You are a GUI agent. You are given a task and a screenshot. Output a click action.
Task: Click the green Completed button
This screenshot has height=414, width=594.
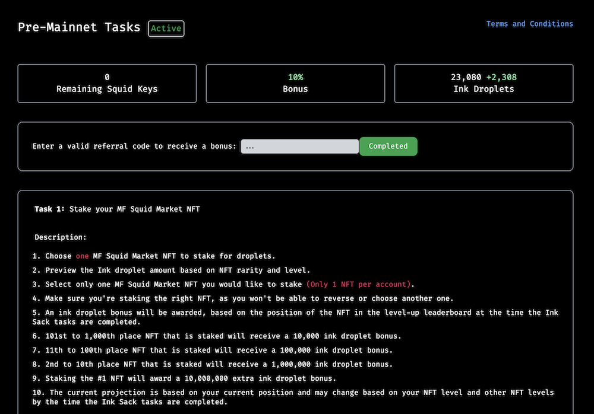pyautogui.click(x=388, y=147)
